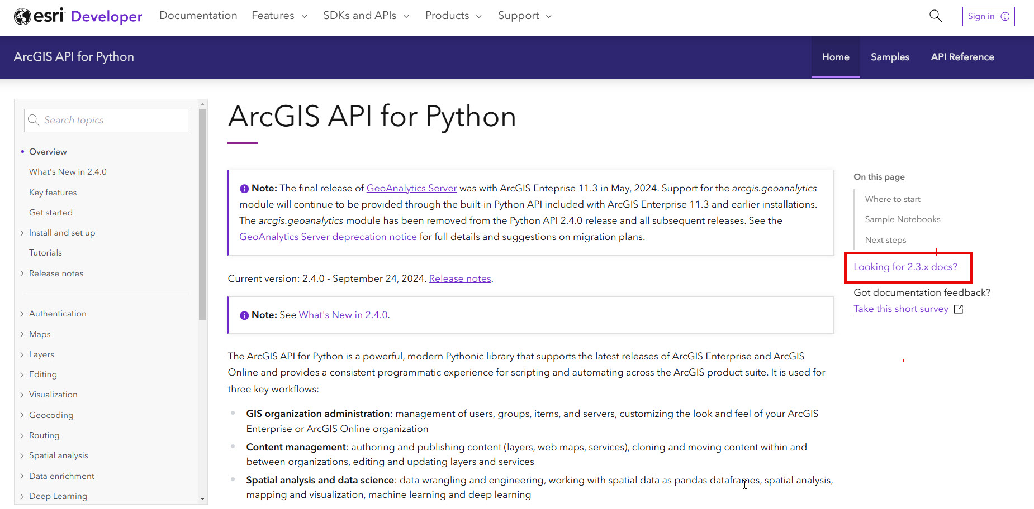
Task: Click the esri globe logo
Action: coord(22,17)
